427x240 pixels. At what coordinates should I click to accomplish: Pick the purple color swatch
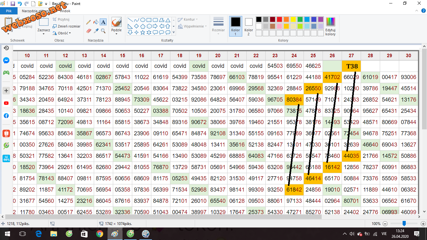click(321, 19)
